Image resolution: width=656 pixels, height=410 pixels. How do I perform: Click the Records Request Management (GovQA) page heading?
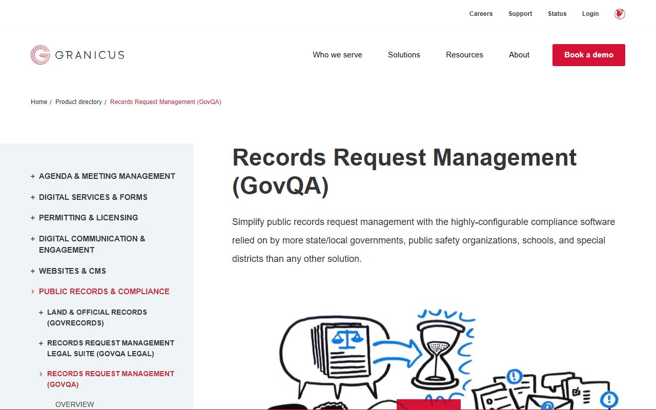404,172
